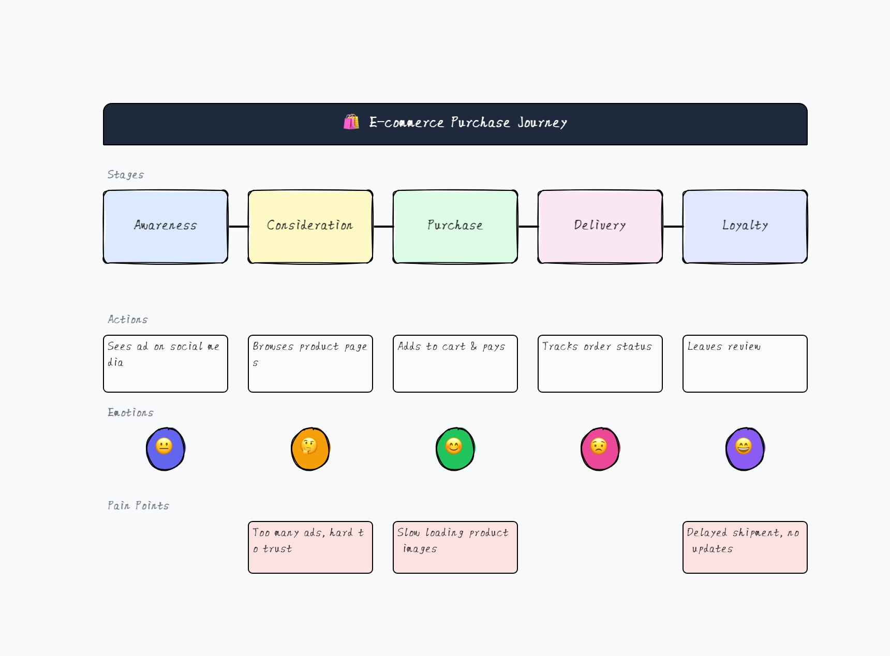Screen dimensions: 890x656
Task: Select the grinning face emotion under Loyalty
Action: point(745,449)
